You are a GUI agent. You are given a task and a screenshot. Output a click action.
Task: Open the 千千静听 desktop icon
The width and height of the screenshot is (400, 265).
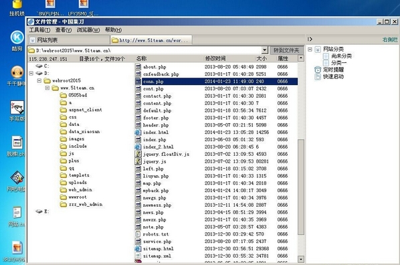coord(17,76)
